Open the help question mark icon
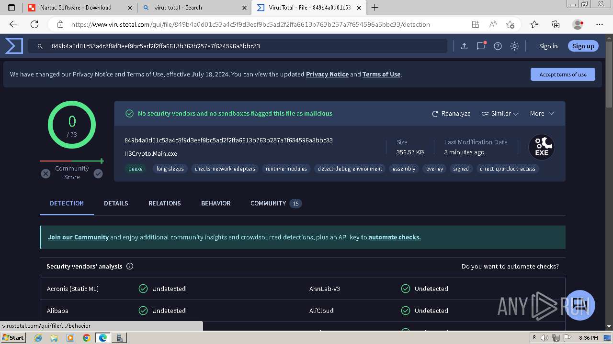613x344 pixels. click(x=498, y=46)
